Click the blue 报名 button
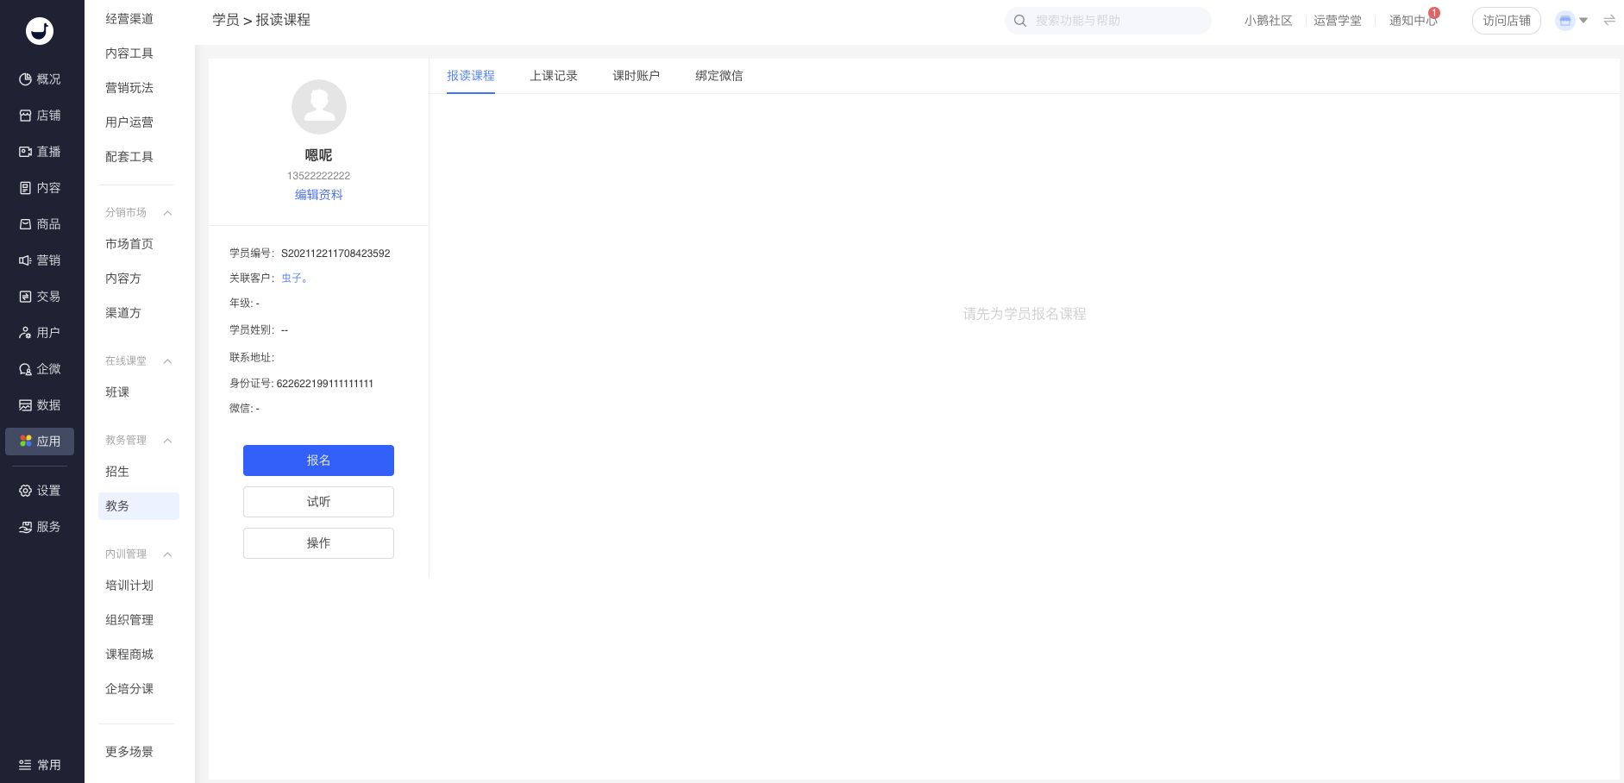 click(318, 460)
